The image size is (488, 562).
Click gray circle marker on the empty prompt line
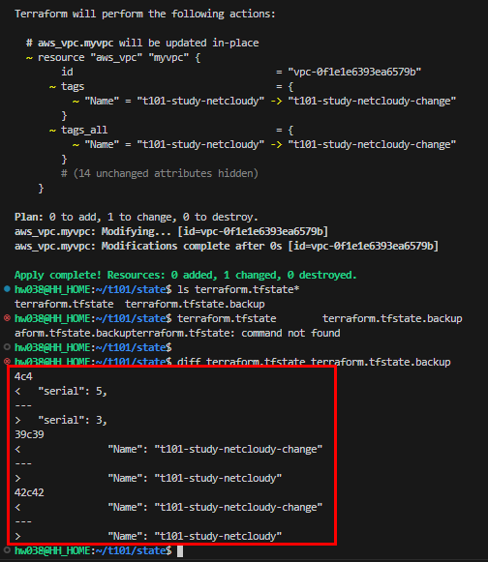(x=7, y=347)
